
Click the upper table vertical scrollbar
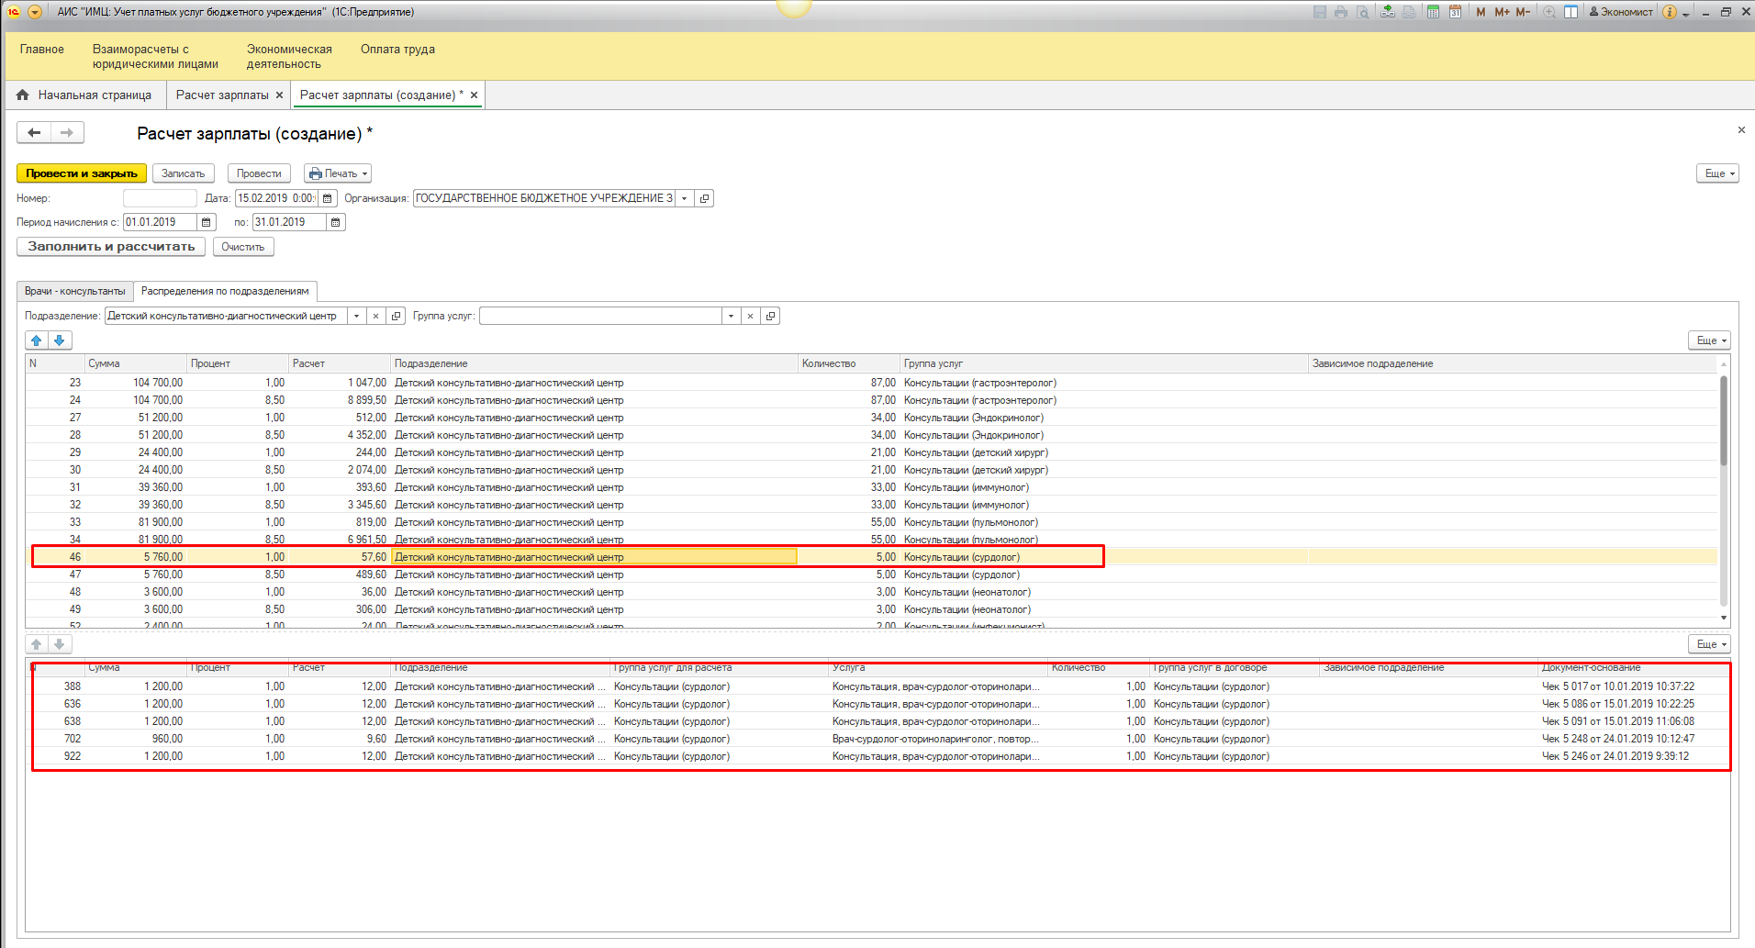tap(1723, 422)
